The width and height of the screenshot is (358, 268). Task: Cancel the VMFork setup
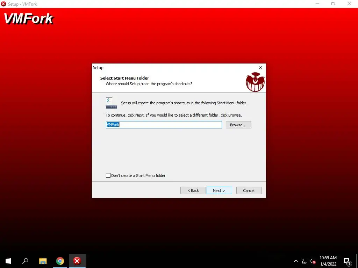click(249, 190)
